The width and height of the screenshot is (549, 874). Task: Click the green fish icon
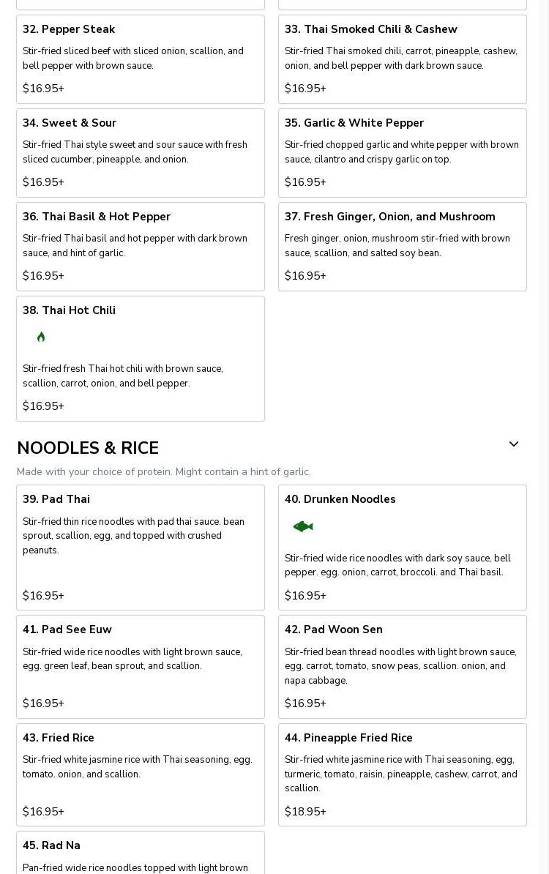pos(303,526)
